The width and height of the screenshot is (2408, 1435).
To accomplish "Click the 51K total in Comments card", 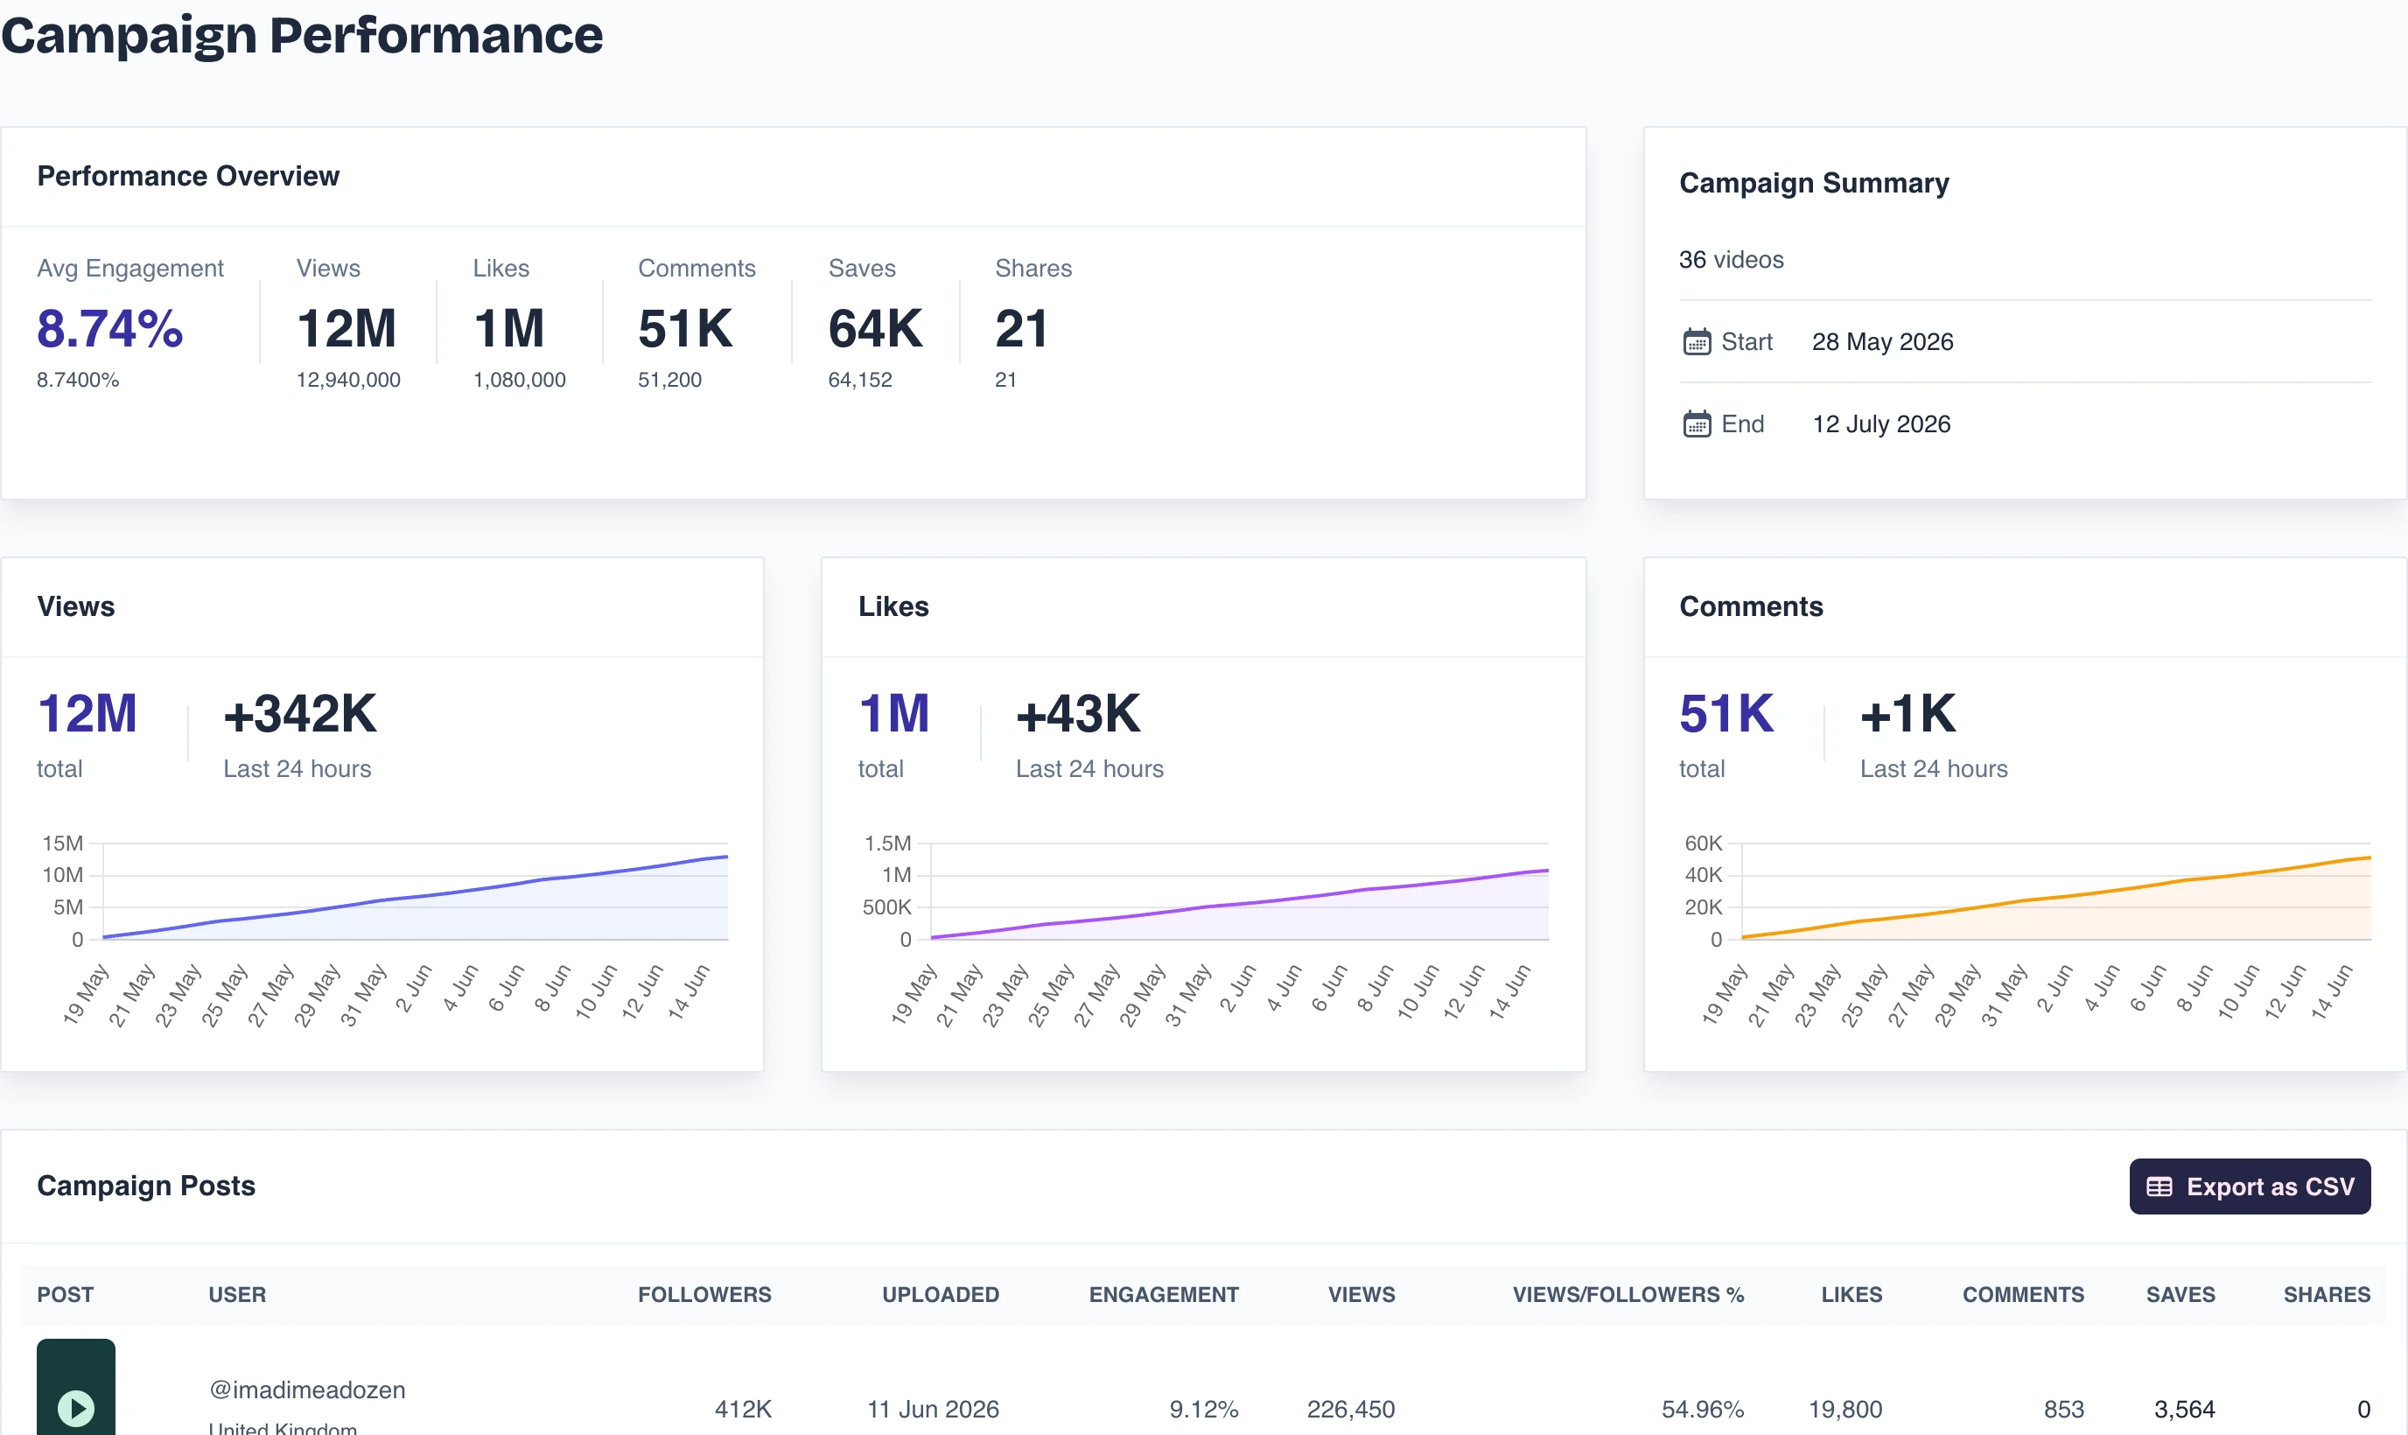I will (x=1725, y=715).
